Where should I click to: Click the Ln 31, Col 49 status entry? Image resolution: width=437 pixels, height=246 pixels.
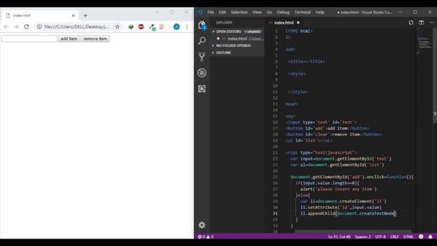[339, 236]
